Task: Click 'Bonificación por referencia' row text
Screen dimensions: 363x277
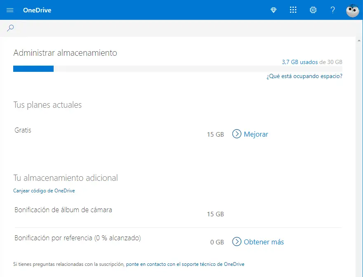Action: [x=78, y=238]
